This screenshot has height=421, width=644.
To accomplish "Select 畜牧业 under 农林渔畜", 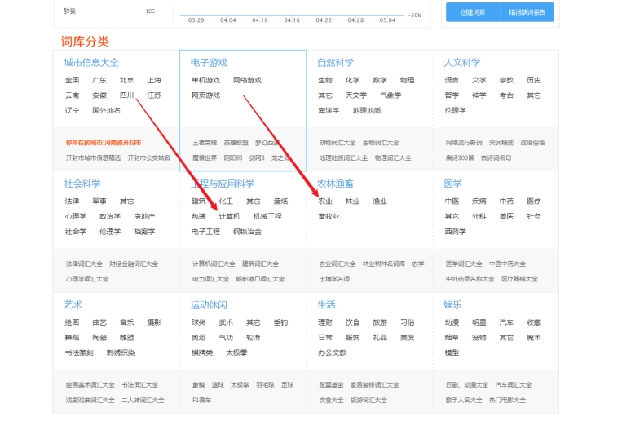I will (x=329, y=217).
